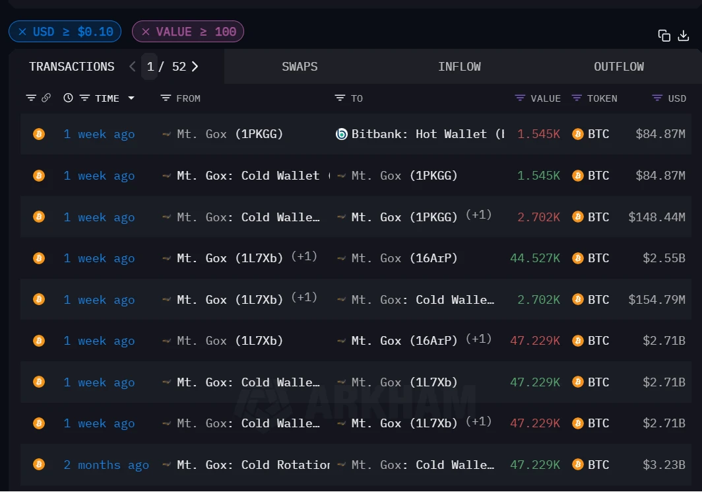Click the download transactions icon
This screenshot has height=492, width=702.
684,36
